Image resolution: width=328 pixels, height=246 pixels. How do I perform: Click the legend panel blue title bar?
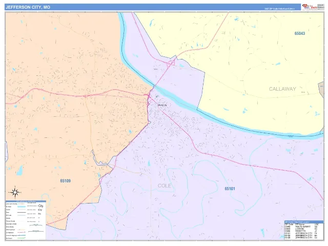coord(26,201)
